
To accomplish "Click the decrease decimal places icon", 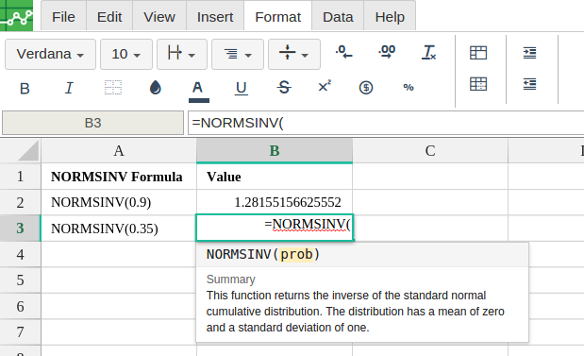I will [343, 52].
